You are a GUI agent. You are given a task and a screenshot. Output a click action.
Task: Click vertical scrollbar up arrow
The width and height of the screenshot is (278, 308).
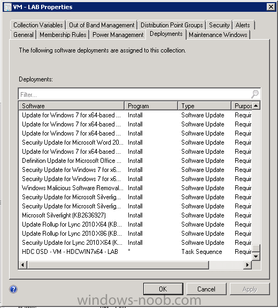256,106
